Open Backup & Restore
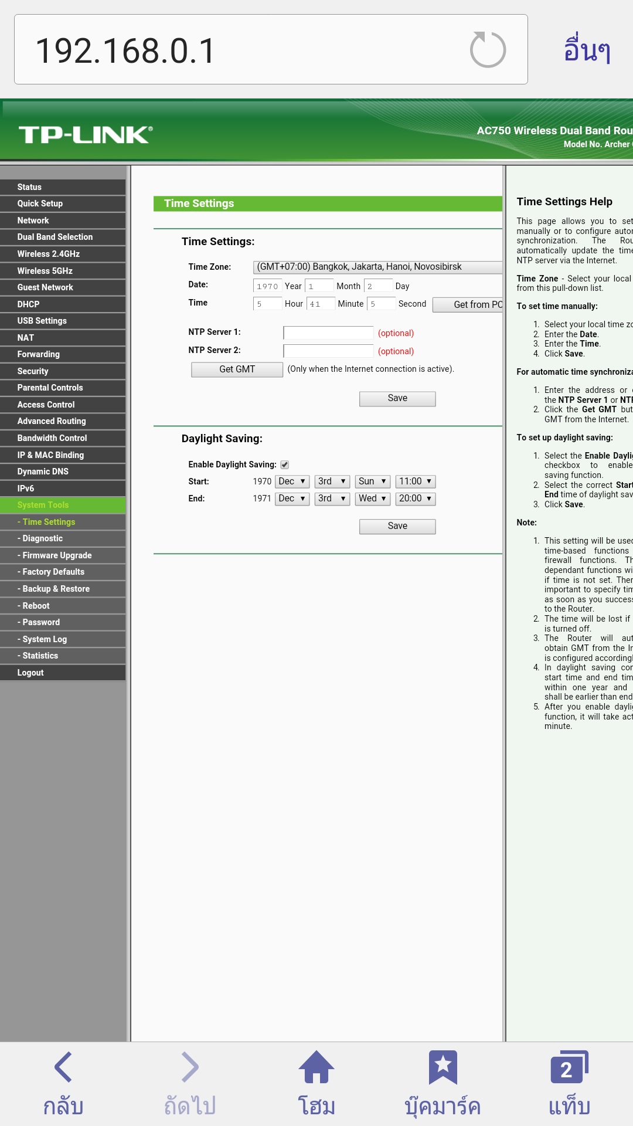 click(63, 589)
